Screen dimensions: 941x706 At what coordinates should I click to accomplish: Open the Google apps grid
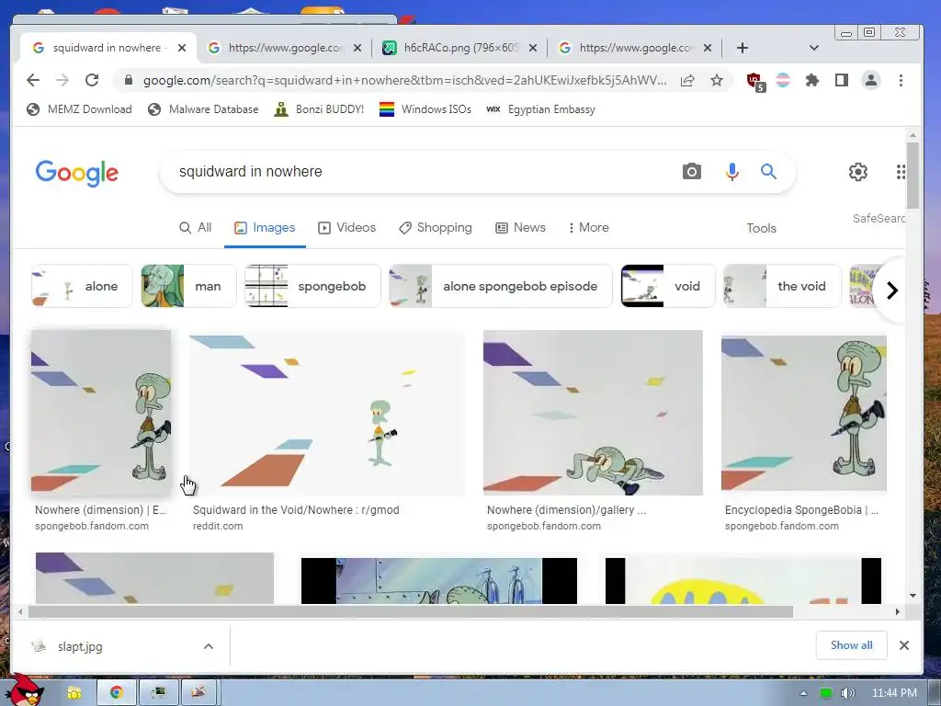[901, 172]
